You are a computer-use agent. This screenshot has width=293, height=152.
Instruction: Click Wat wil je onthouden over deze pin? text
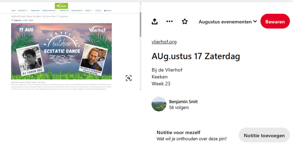click(x=192, y=139)
